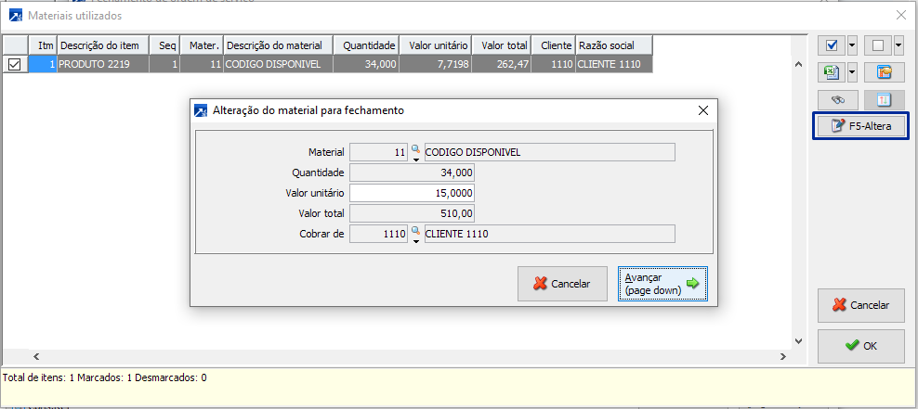918x409 pixels.
Task: Expand small arrow under Cobrar de lookup icon
Action: (416, 241)
